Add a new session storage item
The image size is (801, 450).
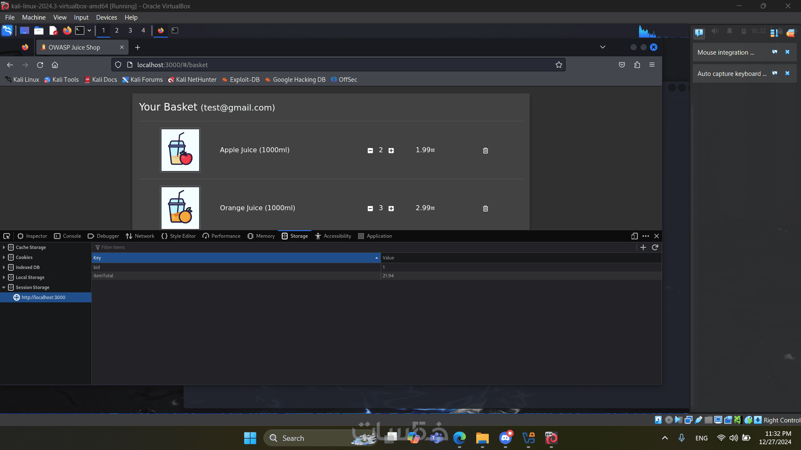[643, 247]
